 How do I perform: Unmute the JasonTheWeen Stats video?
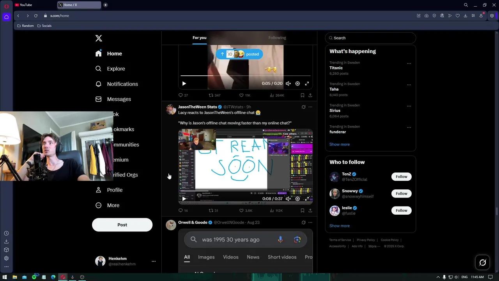288,199
